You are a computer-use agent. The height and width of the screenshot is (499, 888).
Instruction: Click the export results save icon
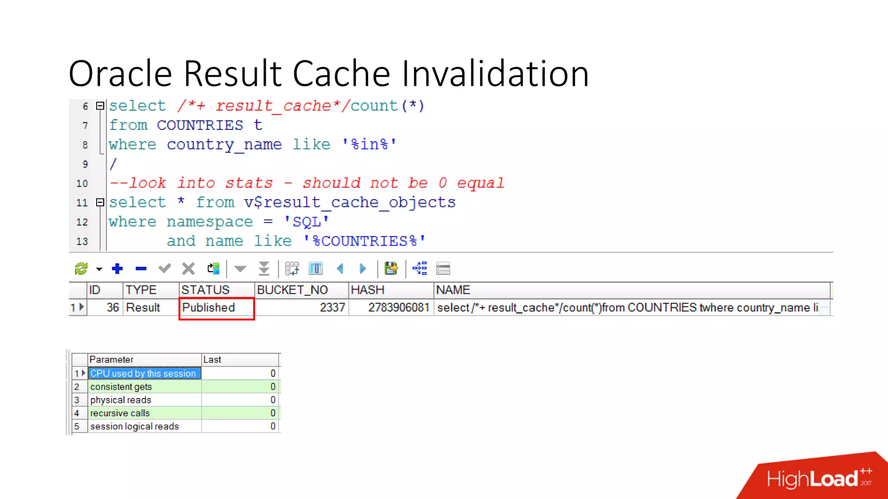pyautogui.click(x=391, y=269)
